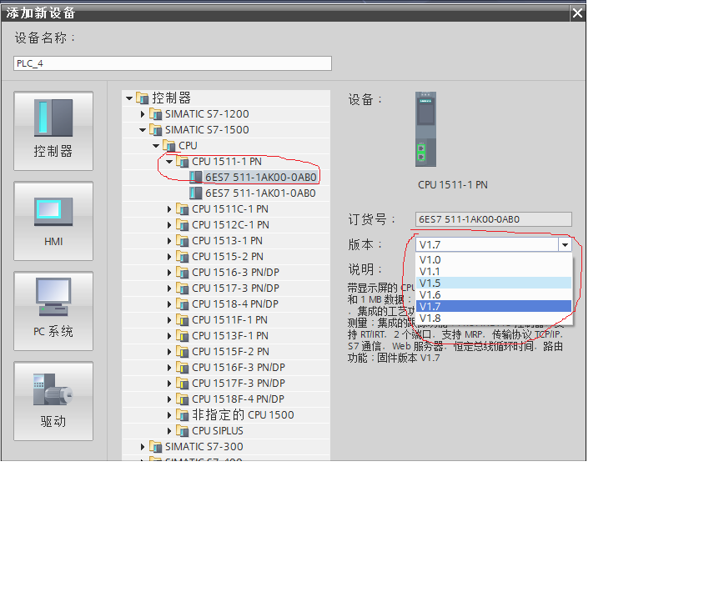Click the 控制器 root folder icon
This screenshot has width=714, height=607.
(x=143, y=98)
